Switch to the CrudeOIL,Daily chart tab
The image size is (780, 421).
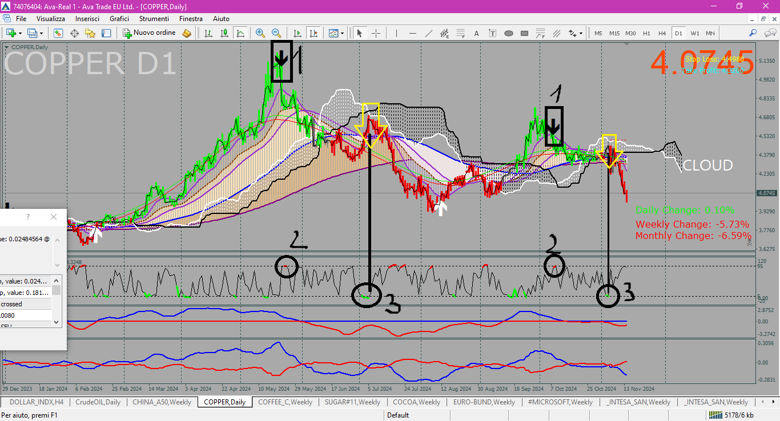(97, 402)
